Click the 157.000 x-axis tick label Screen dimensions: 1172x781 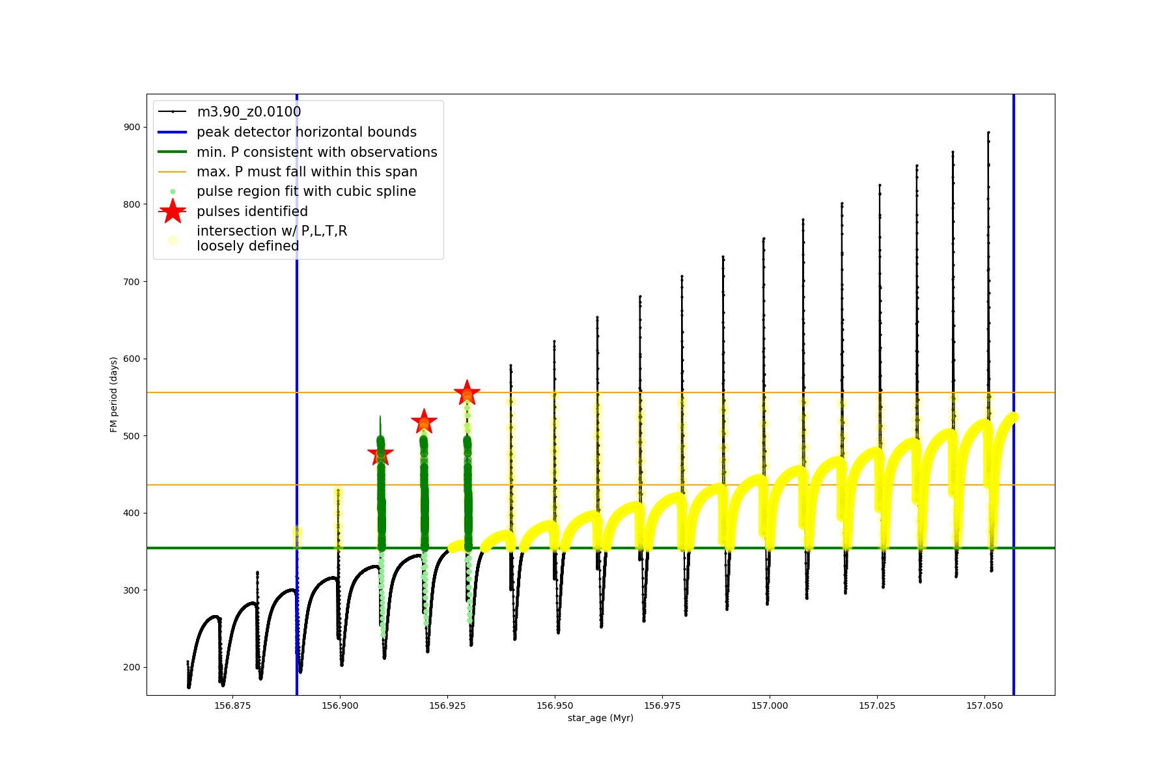[x=770, y=706]
